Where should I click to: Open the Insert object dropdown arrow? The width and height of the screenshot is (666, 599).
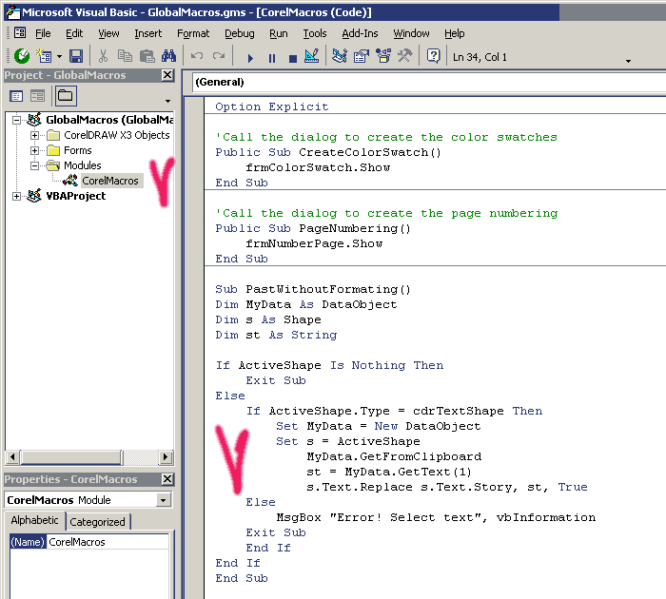tap(59, 56)
